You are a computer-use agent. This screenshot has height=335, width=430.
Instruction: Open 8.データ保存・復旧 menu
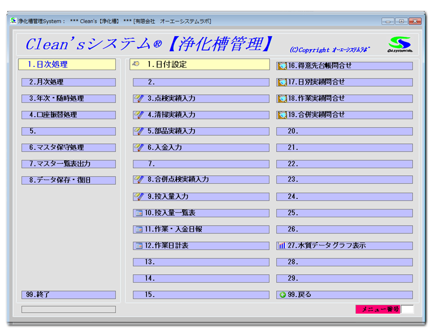69,181
